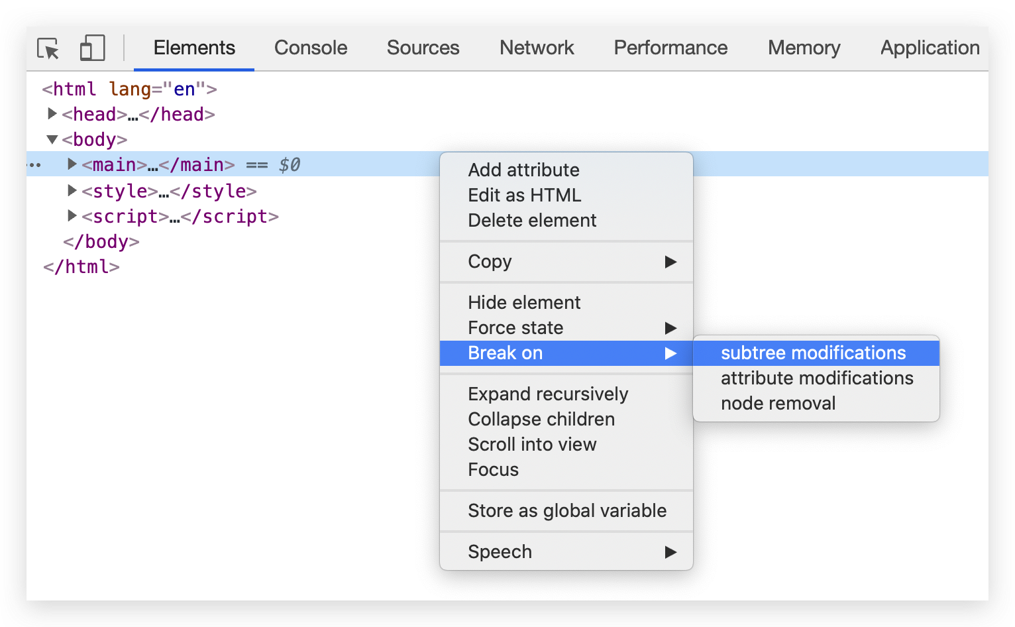Go to the Network tab
This screenshot has width=1015, height=627.
(x=537, y=48)
